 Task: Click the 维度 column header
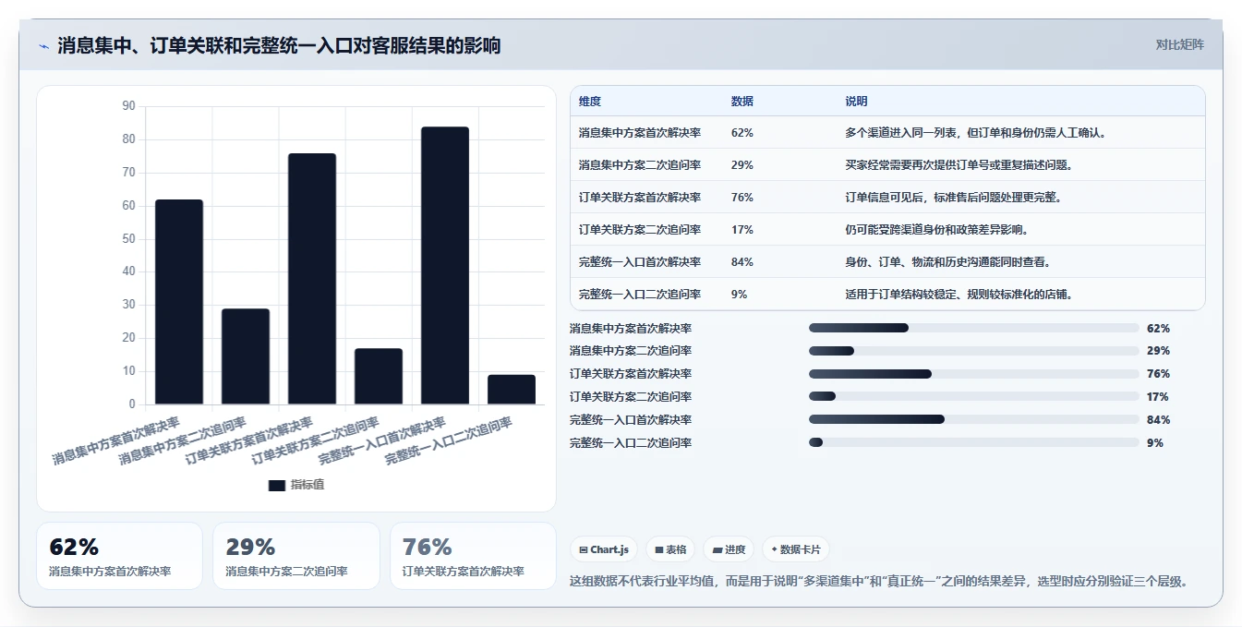point(589,102)
